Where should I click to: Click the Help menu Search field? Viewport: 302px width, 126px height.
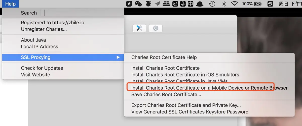tap(81, 13)
